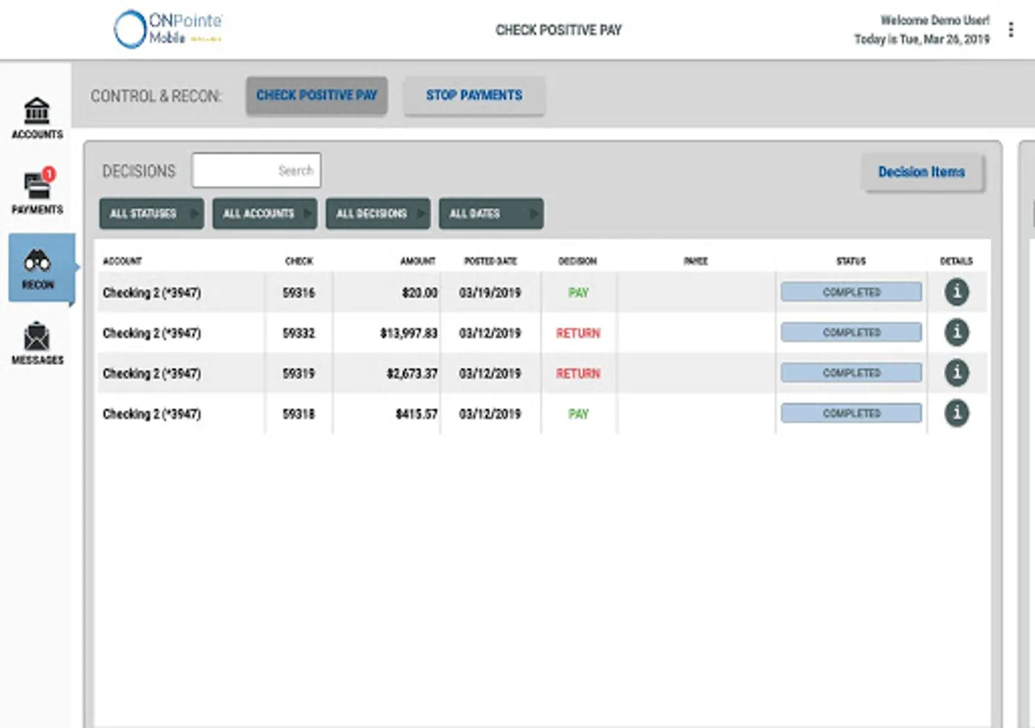1035x728 pixels.
Task: Sort by the Status column header
Action: point(851,261)
